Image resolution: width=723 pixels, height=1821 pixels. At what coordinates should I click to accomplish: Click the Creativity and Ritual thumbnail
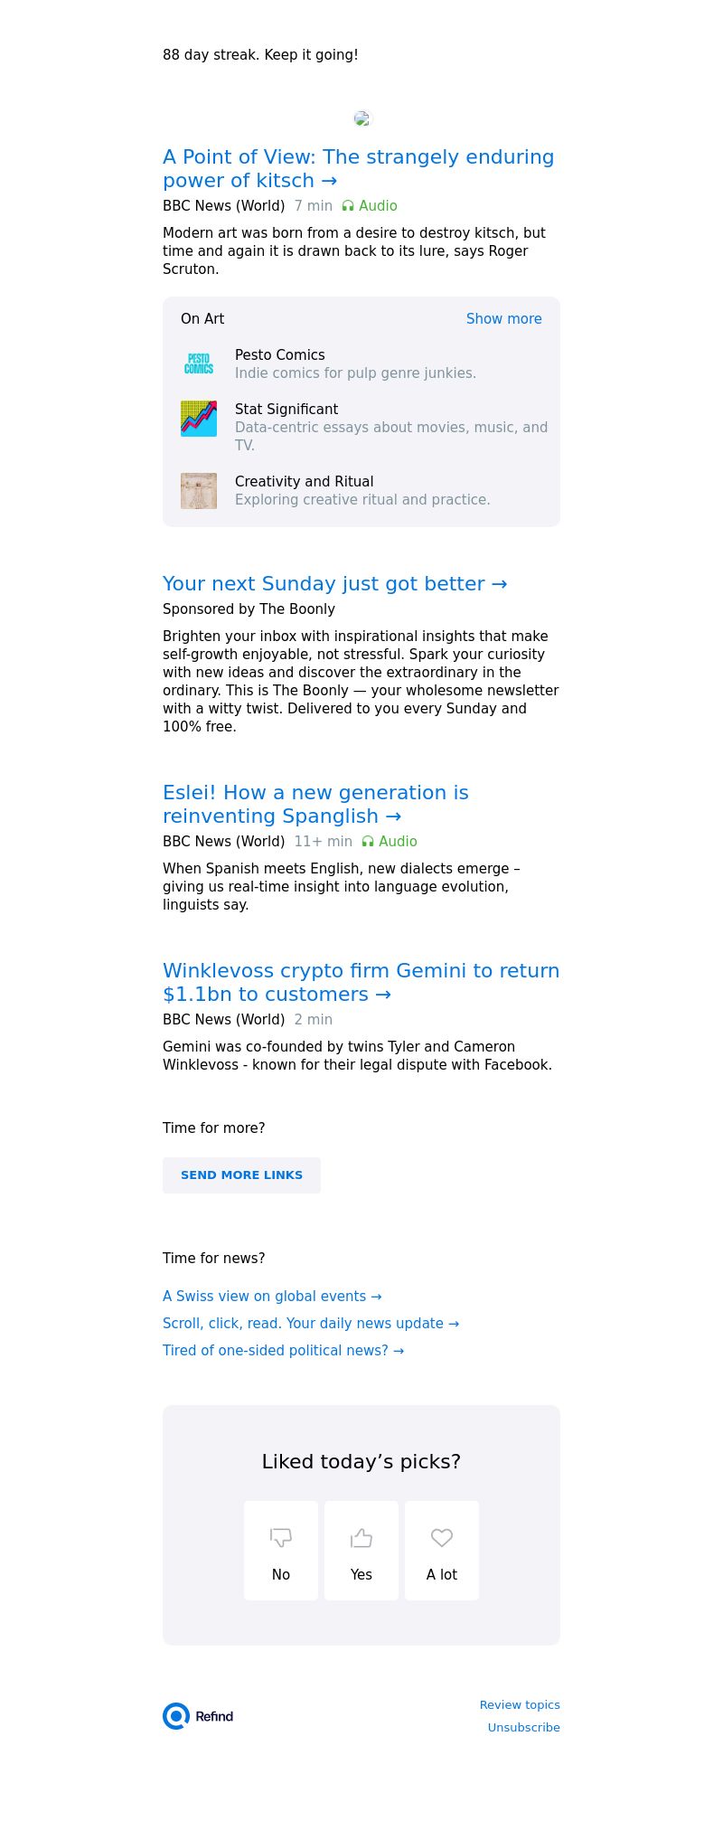point(199,491)
